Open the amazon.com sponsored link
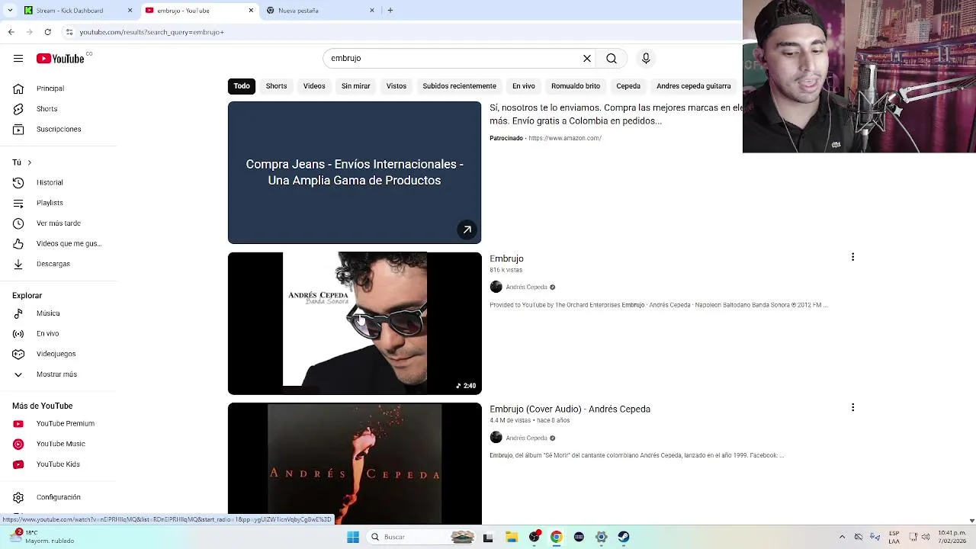 pyautogui.click(x=565, y=138)
